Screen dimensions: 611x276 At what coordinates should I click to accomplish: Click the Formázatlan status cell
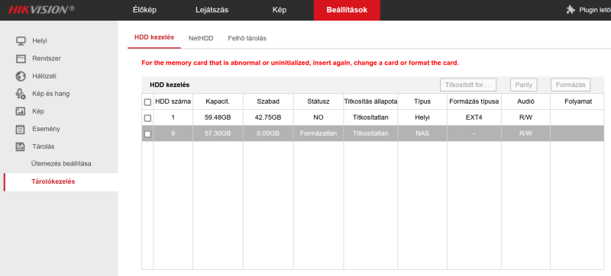[x=318, y=133]
